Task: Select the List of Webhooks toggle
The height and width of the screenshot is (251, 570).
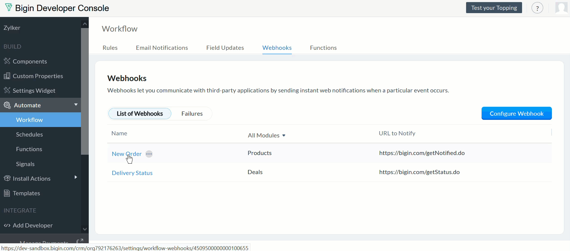Action: (x=140, y=114)
